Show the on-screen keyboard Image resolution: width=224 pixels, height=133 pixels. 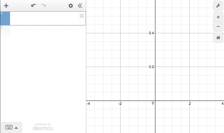9,127
